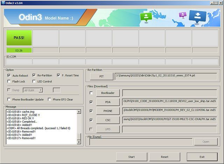The width and height of the screenshot is (224, 164).
Task: Click the green PASS! status box
Action: 19,38
